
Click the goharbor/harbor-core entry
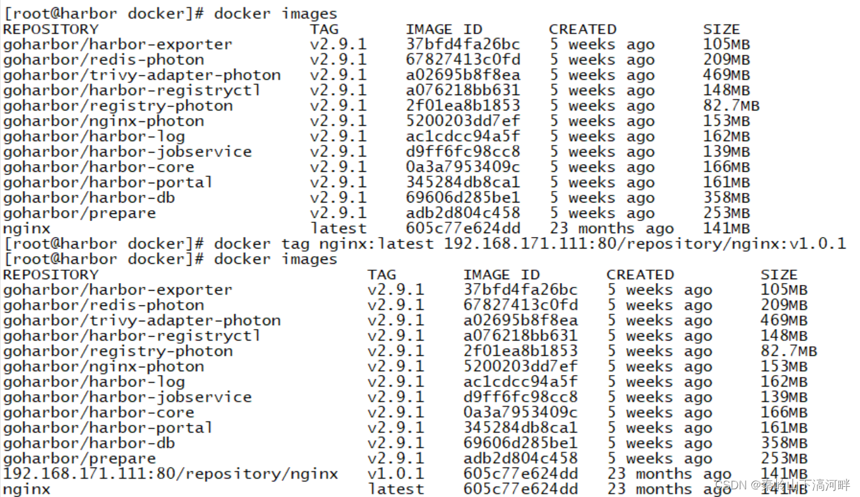click(x=100, y=167)
